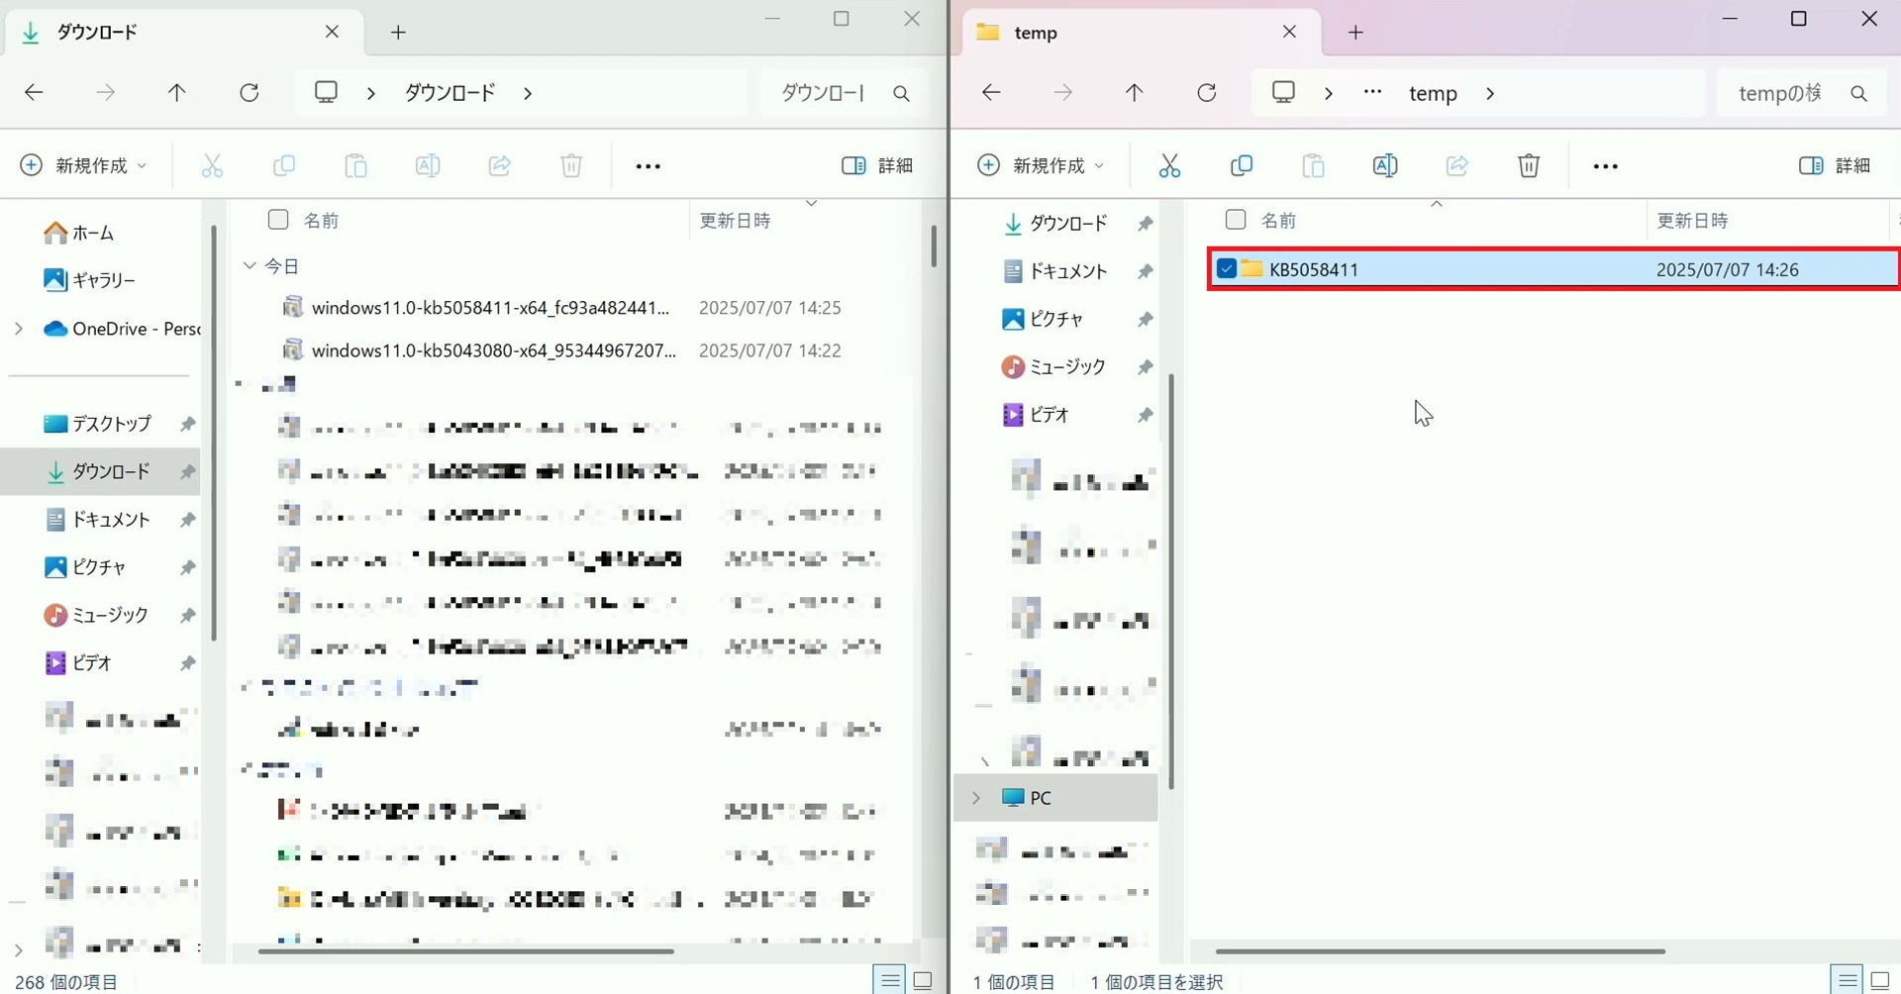Screen dimensions: 1901x994
Task: Navigate back in the ダウンロード window
Action: click(35, 93)
